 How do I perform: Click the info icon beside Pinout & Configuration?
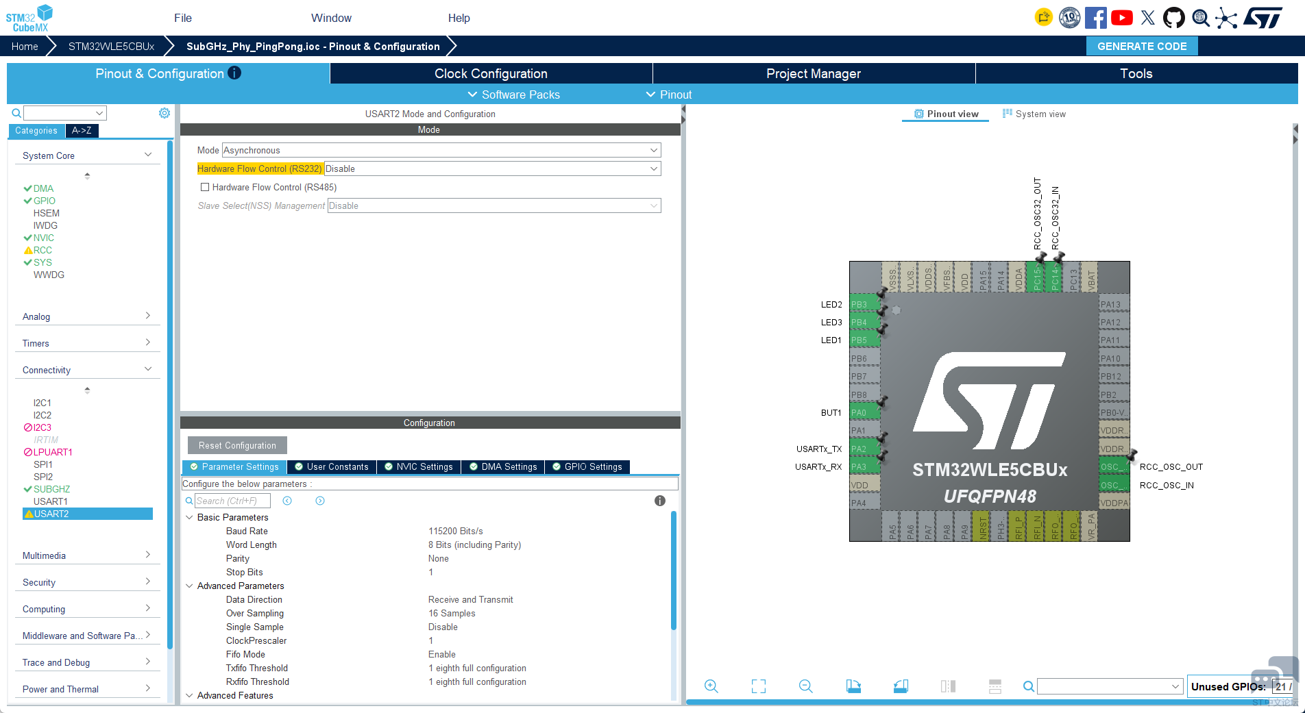point(234,73)
